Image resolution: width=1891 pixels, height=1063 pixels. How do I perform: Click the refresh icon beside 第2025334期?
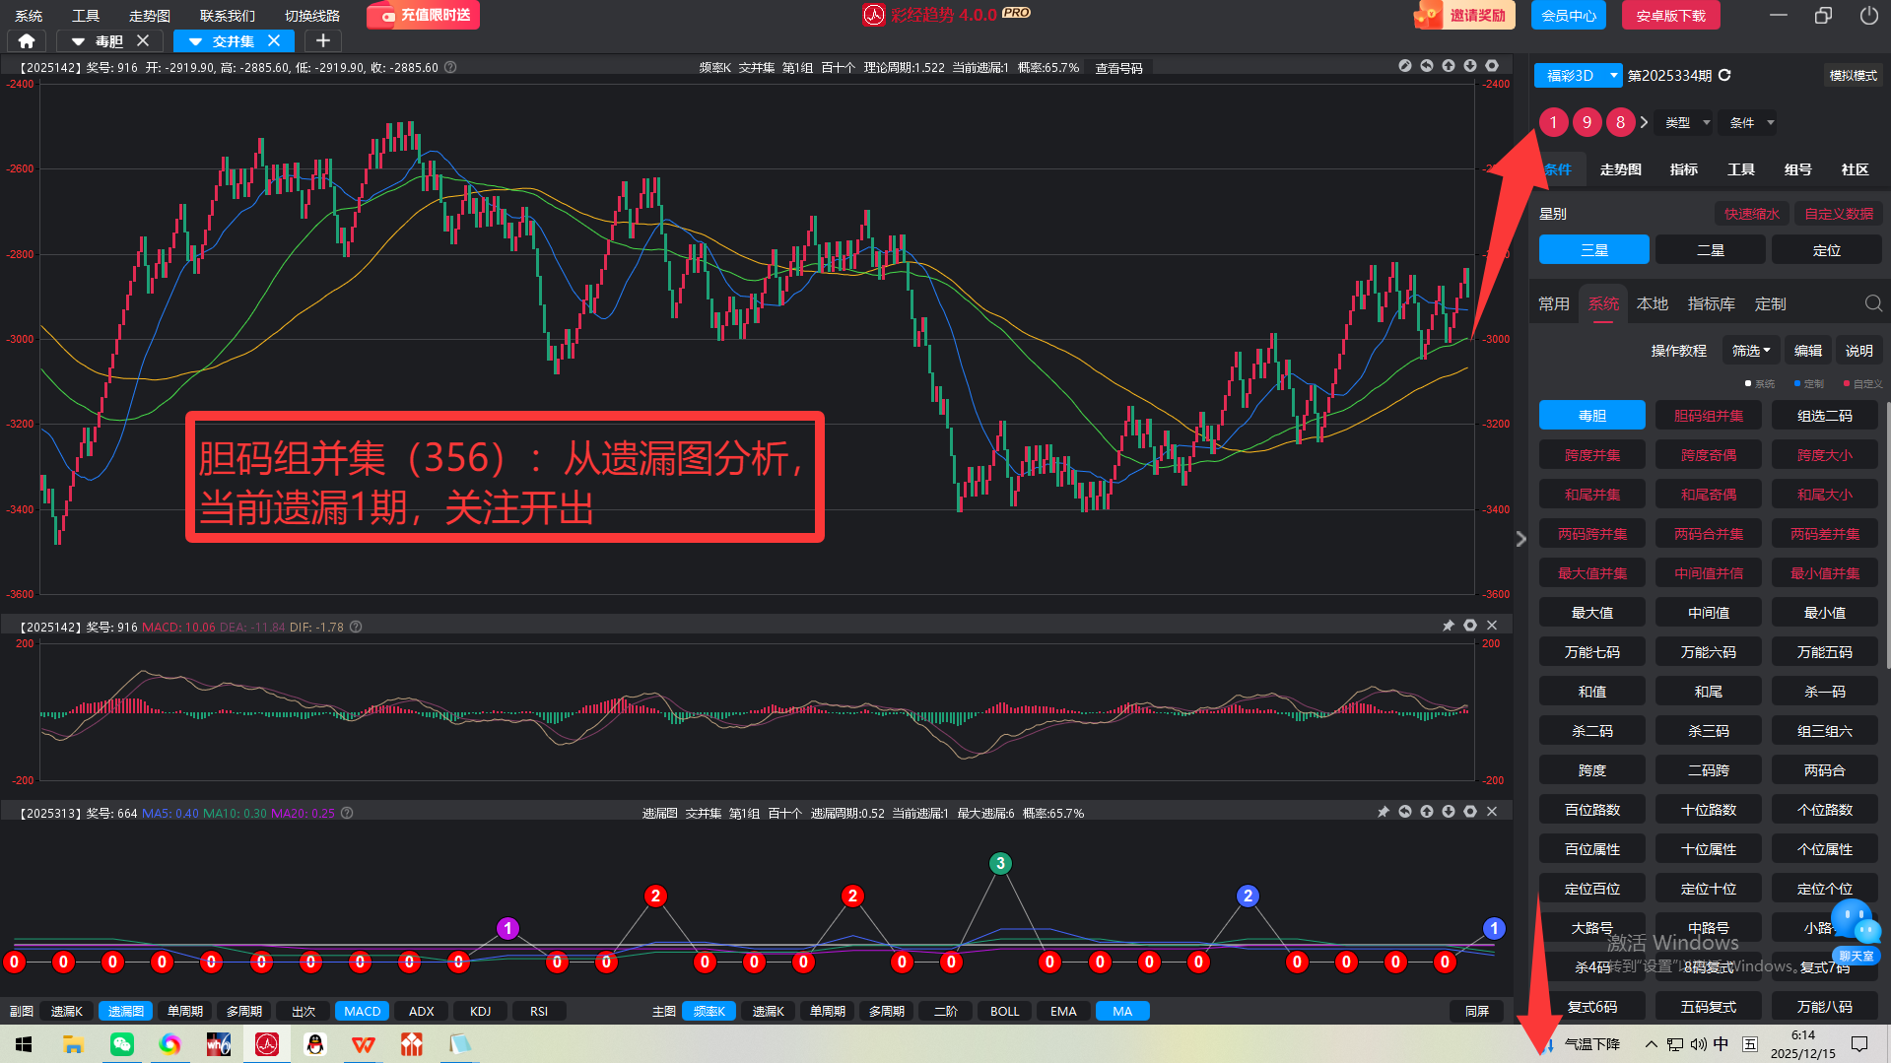pyautogui.click(x=1724, y=75)
